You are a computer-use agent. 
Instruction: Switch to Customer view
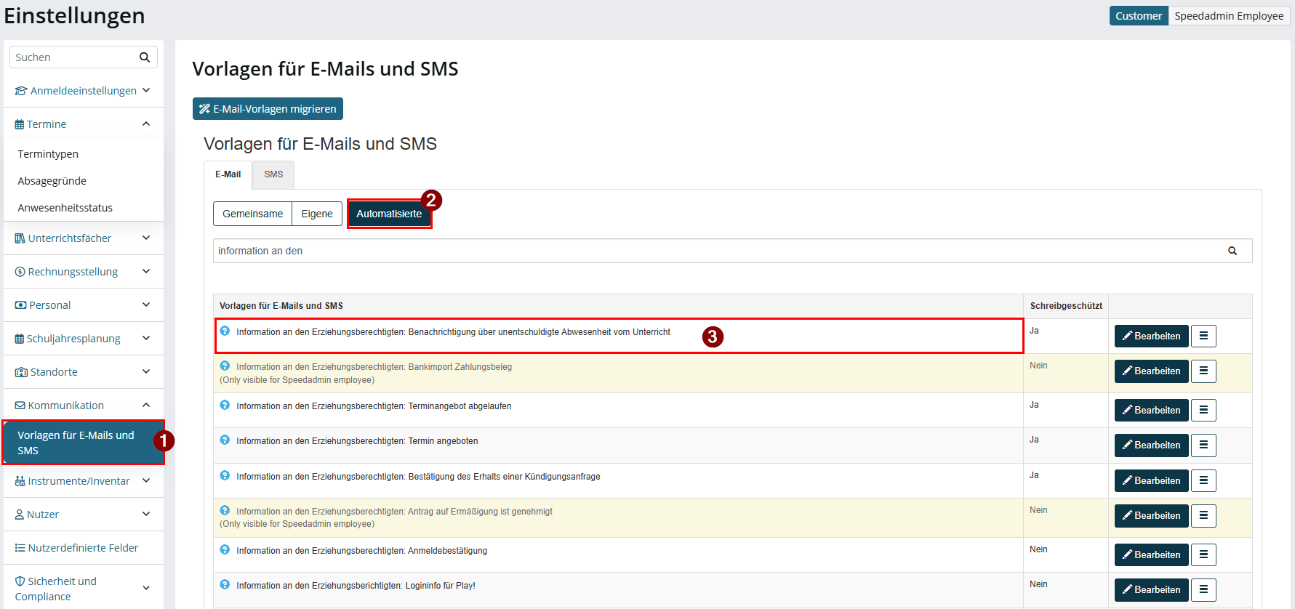pos(1139,16)
